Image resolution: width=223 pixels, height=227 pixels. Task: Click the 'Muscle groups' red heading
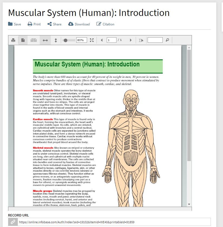tap(42, 191)
